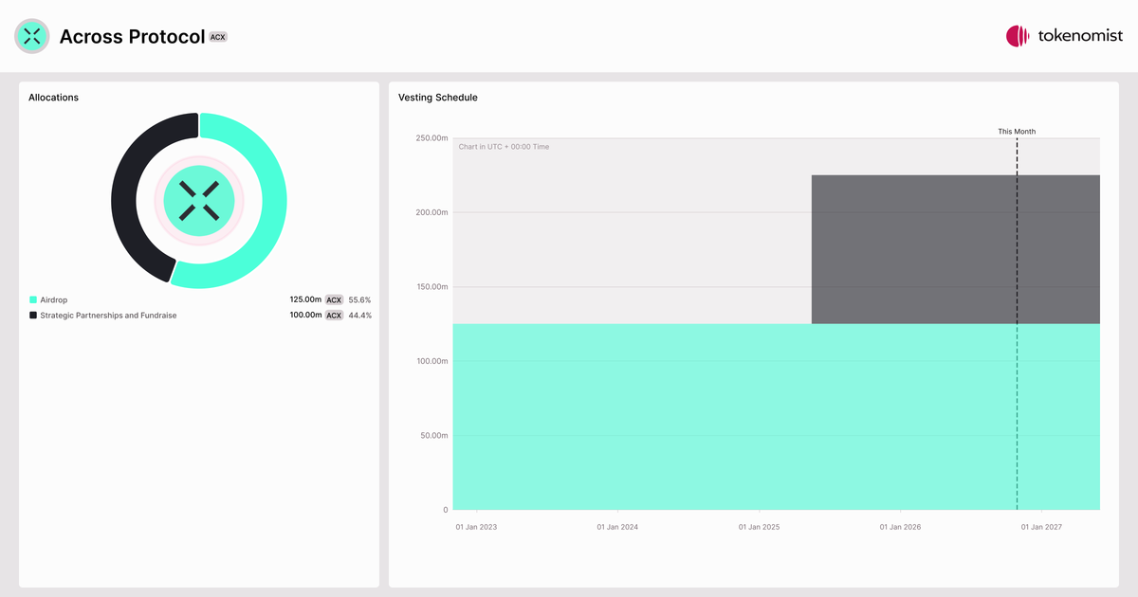The height and width of the screenshot is (597, 1138).
Task: Click the 100.00m y-axis label
Action: pyautogui.click(x=431, y=361)
